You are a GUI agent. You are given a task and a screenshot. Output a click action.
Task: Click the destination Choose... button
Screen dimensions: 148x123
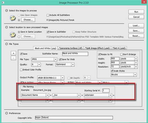[x=28, y=36]
